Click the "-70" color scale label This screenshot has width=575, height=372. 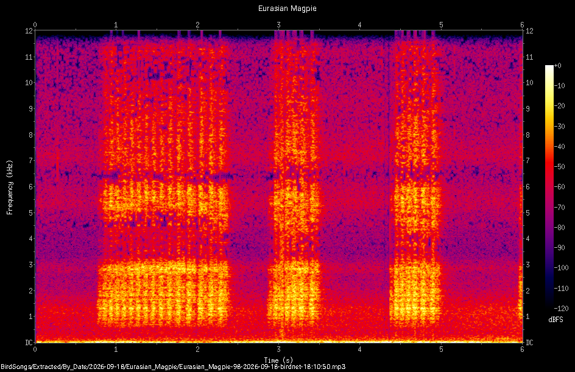[x=559, y=208]
